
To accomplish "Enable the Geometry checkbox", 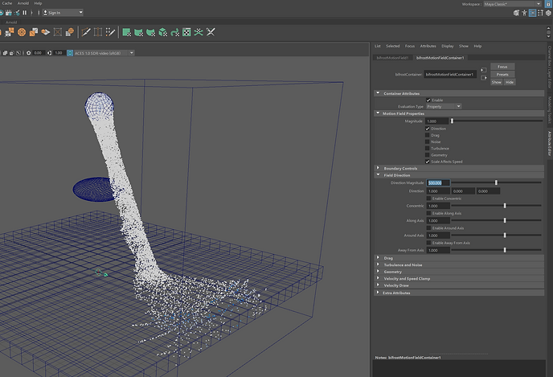I will 428,155.
